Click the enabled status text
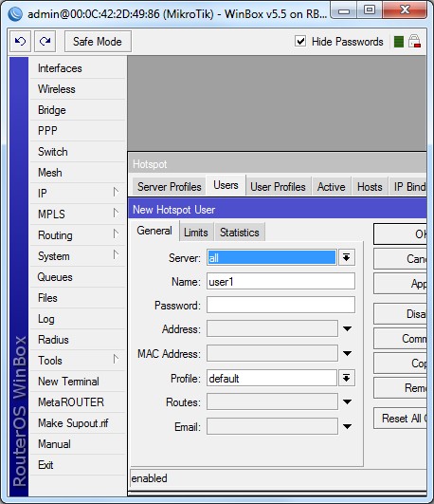The image size is (434, 504). (150, 478)
